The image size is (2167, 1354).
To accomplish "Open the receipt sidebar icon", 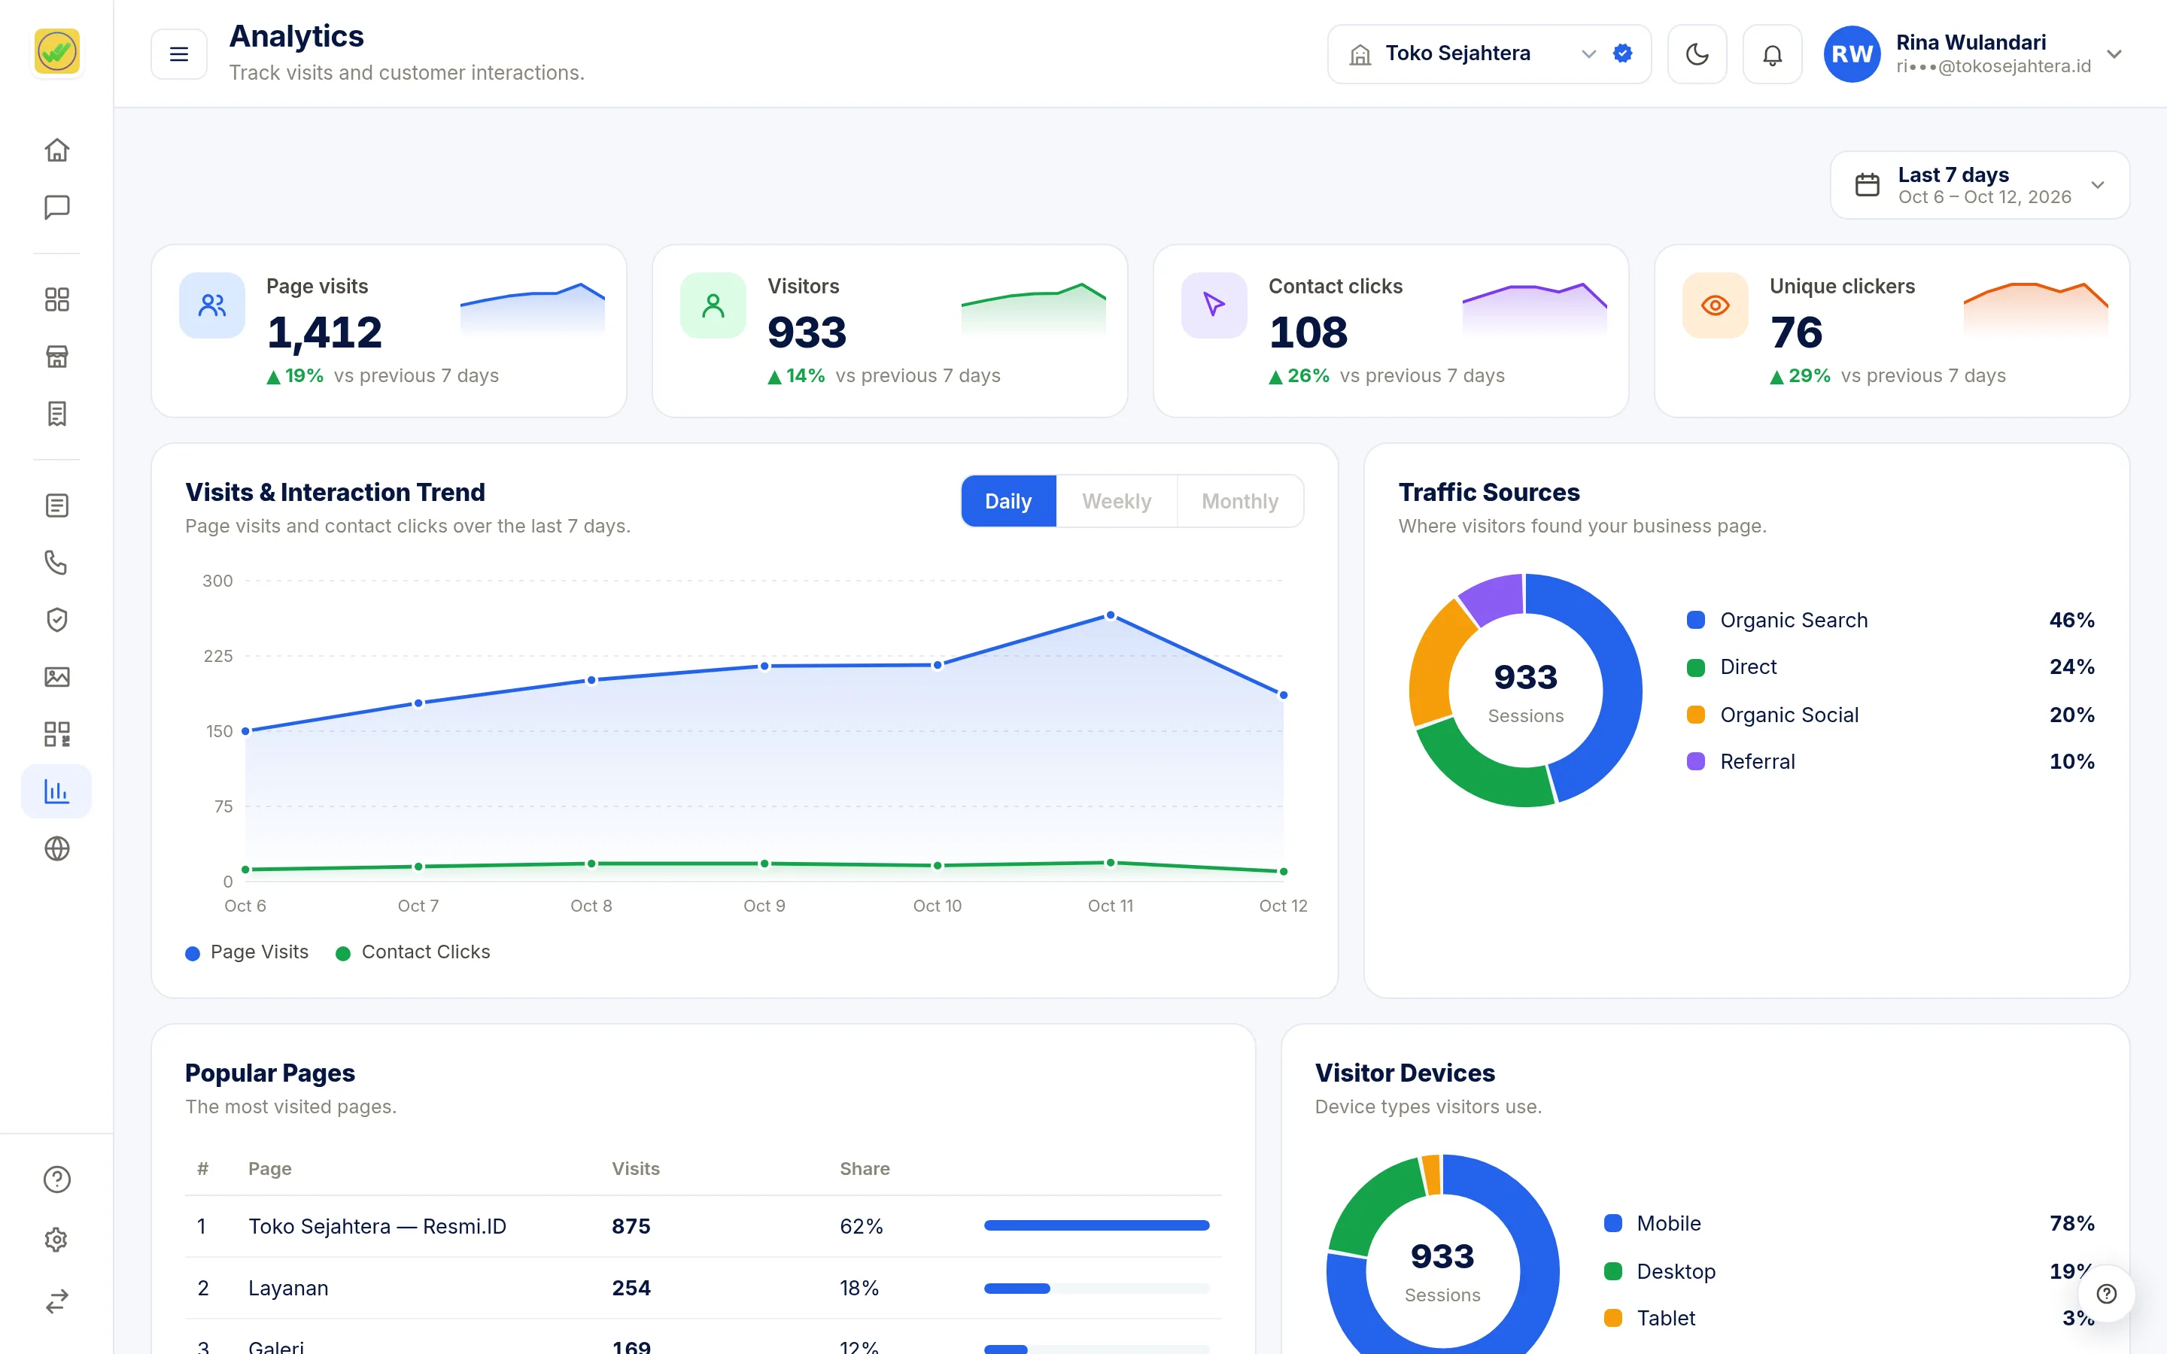I will click(56, 414).
